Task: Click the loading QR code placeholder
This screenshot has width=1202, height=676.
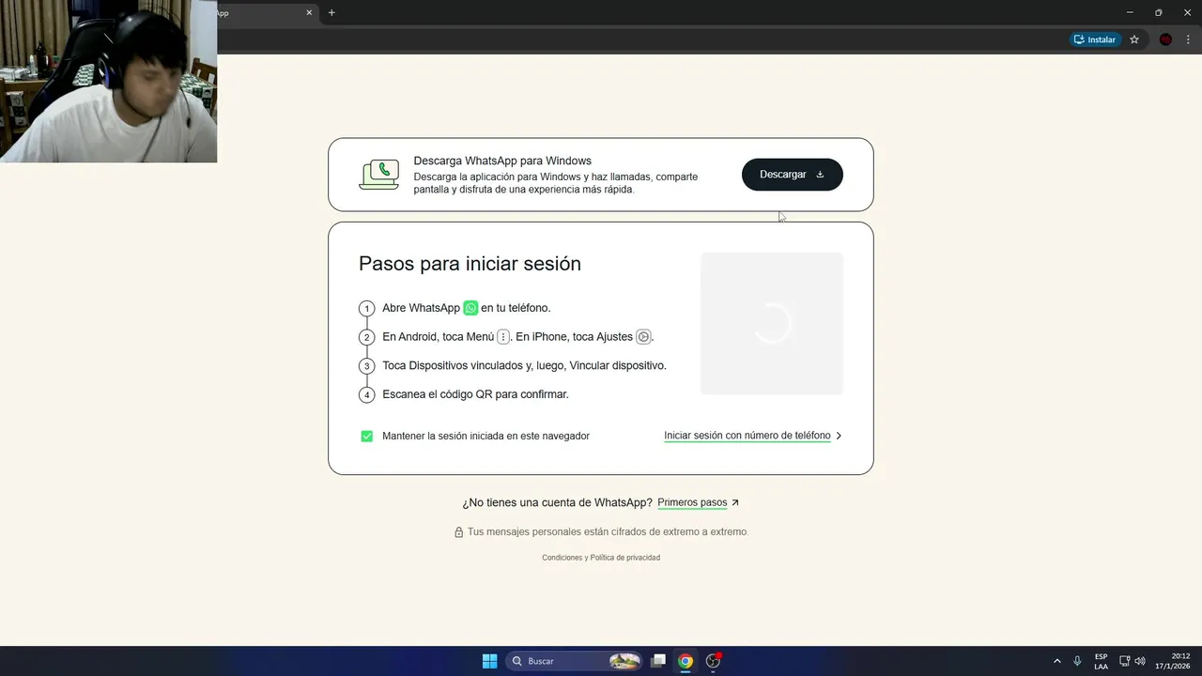Action: coord(772,324)
